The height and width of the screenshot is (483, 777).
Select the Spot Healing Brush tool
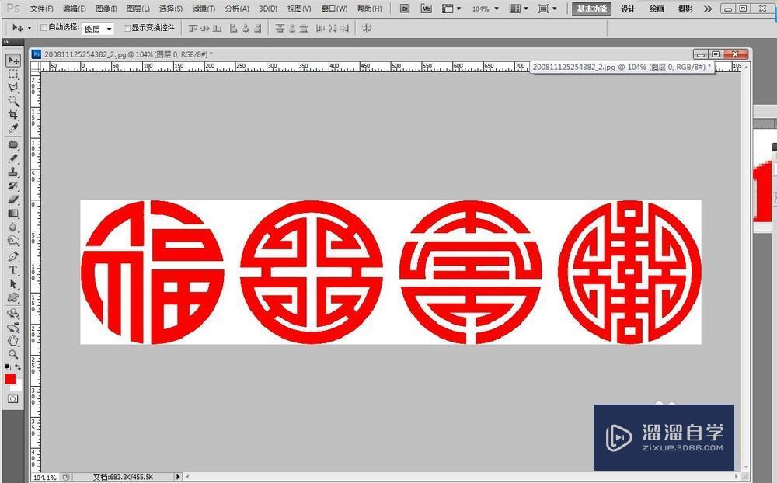13,145
